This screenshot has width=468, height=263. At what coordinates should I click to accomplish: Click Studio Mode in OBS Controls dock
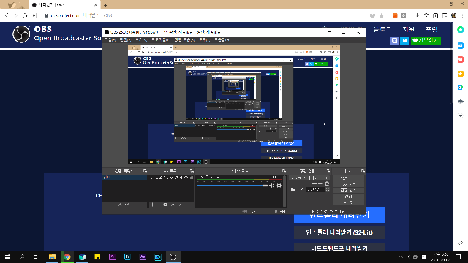pyautogui.click(x=348, y=190)
